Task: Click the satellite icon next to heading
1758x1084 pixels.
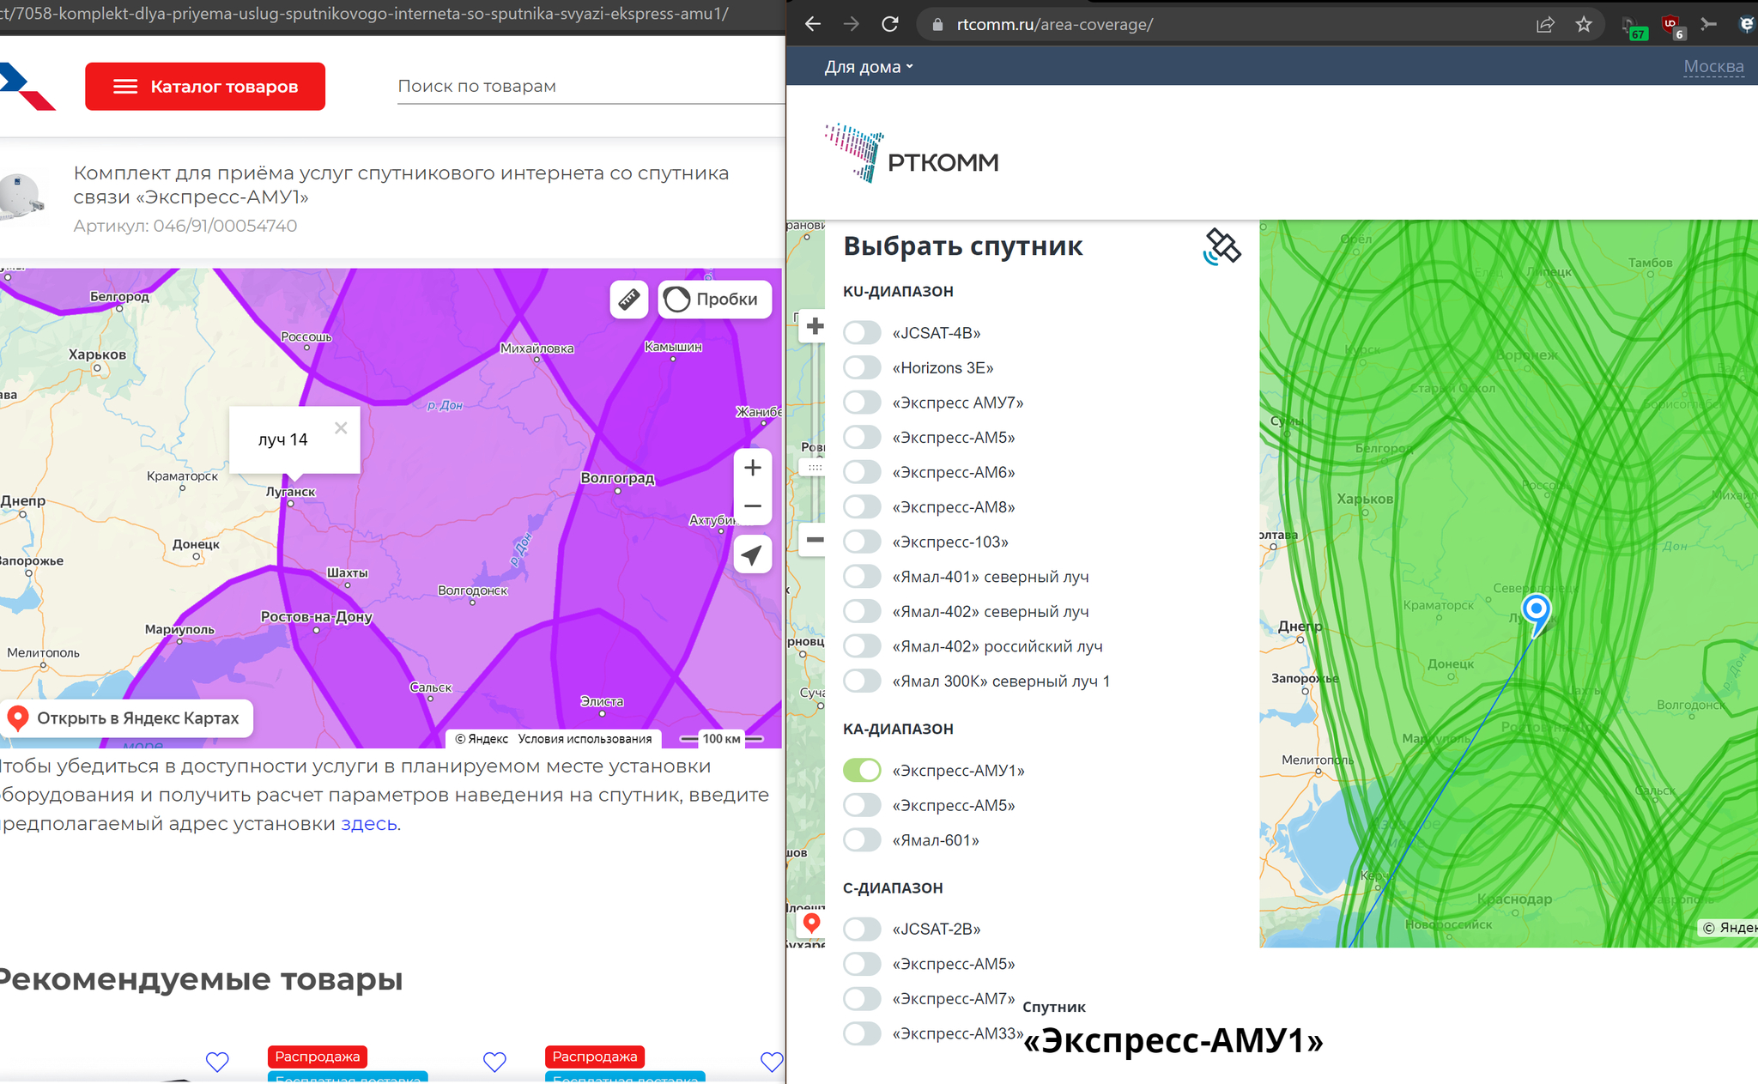Action: click(x=1222, y=247)
